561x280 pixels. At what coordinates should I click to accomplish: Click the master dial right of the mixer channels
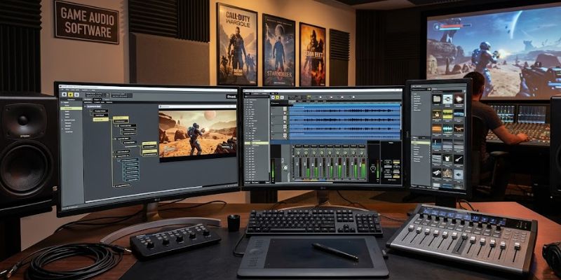pyautogui.click(x=373, y=168)
